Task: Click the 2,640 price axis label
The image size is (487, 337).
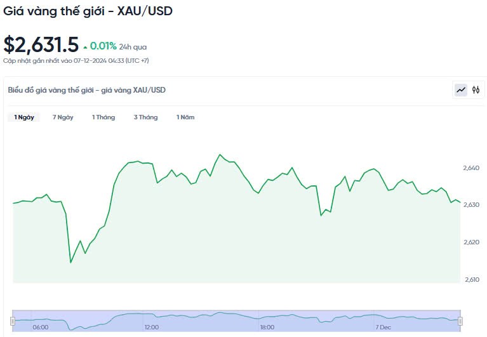Action: click(x=471, y=168)
